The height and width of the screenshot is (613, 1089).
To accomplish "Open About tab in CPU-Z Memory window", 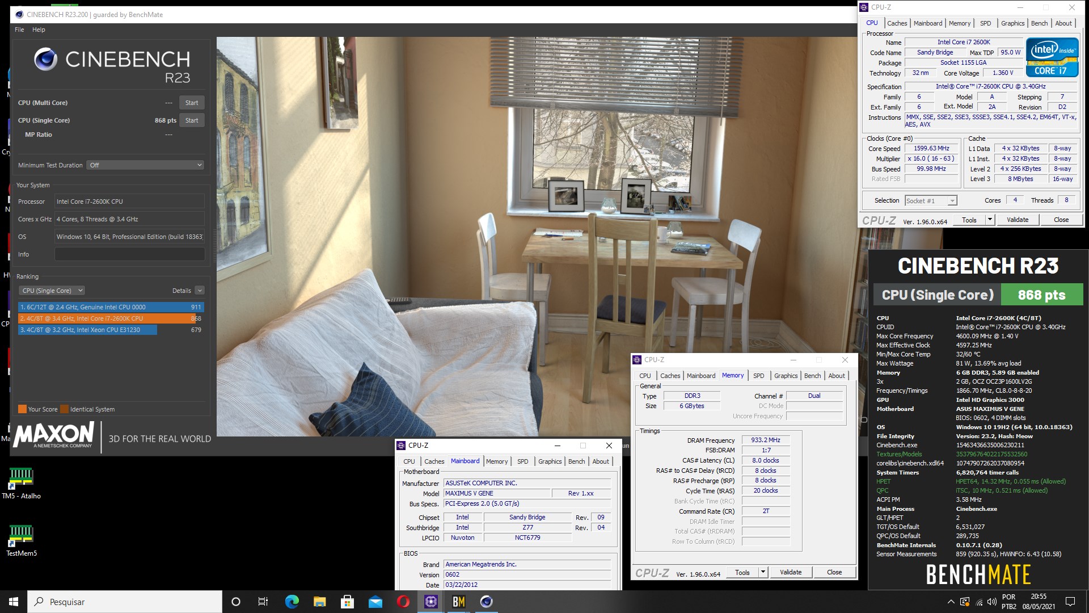I will 837,376.
